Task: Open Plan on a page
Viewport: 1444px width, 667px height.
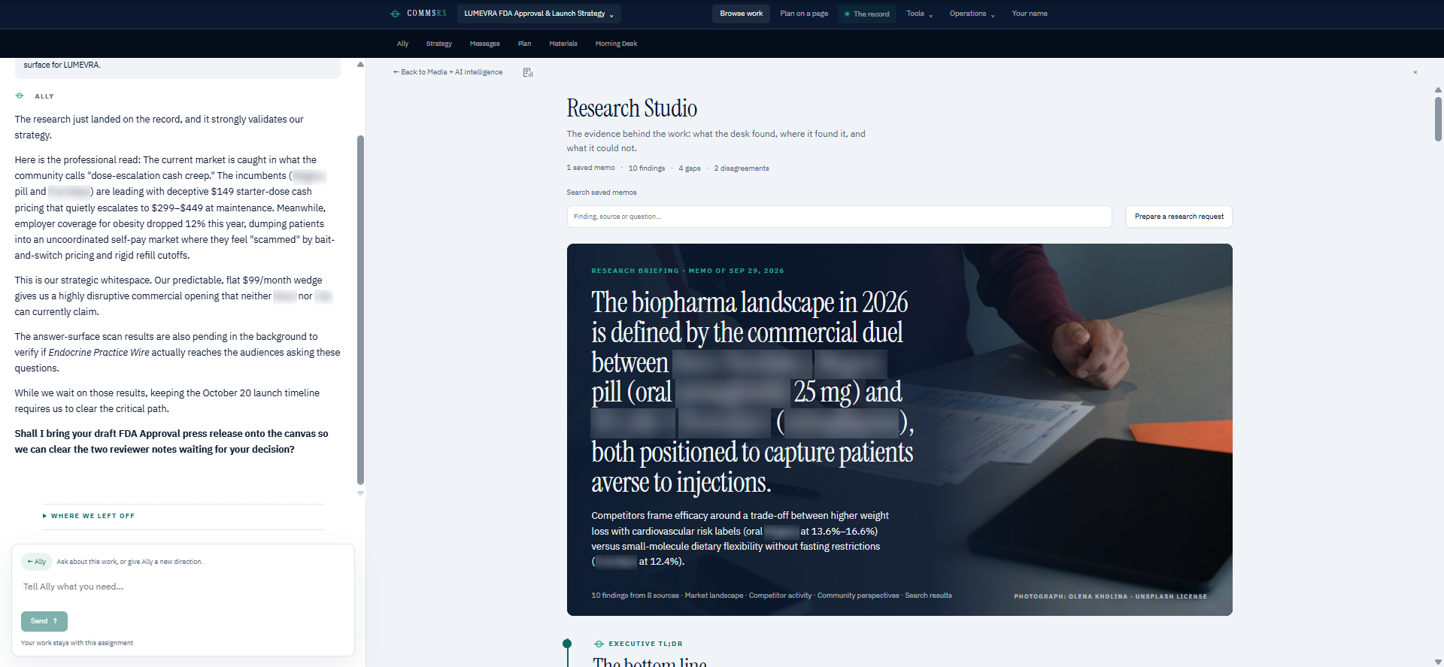Action: click(x=804, y=14)
